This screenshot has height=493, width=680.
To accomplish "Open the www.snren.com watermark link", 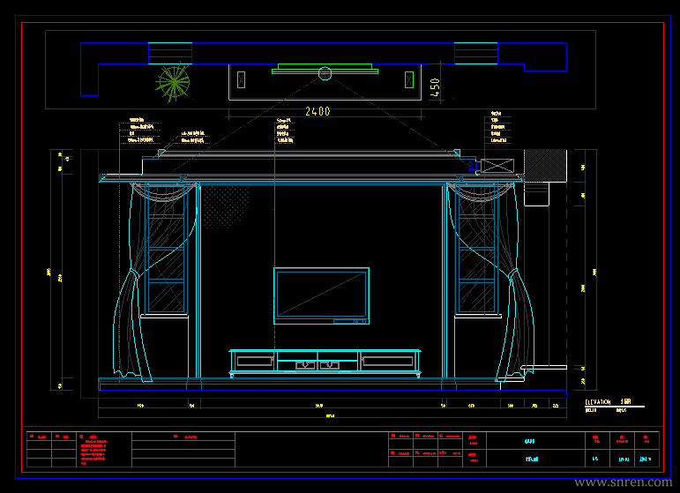I will 624,482.
